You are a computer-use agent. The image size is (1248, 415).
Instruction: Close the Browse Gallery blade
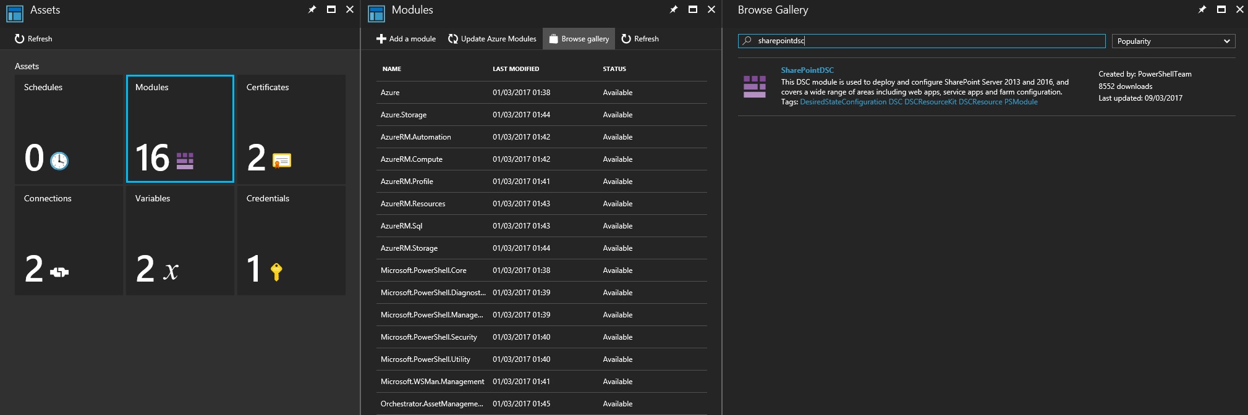1240,9
